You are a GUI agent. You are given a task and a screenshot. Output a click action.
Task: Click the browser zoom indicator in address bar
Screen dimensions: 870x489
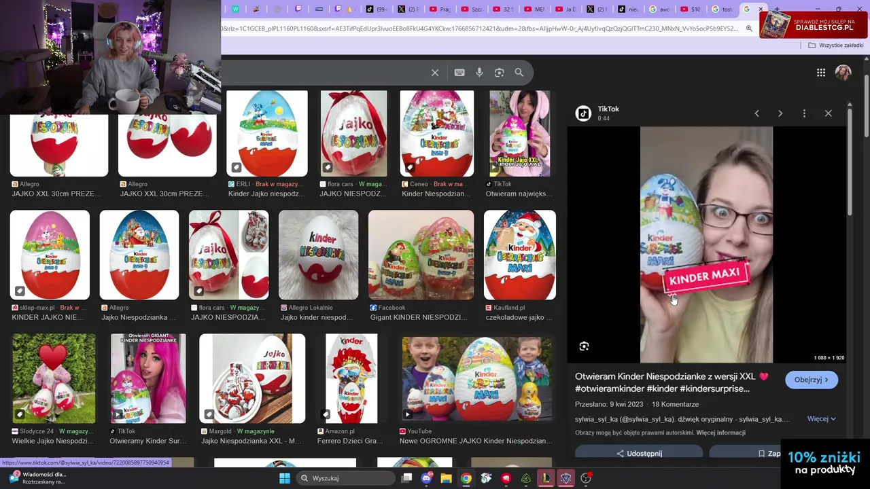749,29
